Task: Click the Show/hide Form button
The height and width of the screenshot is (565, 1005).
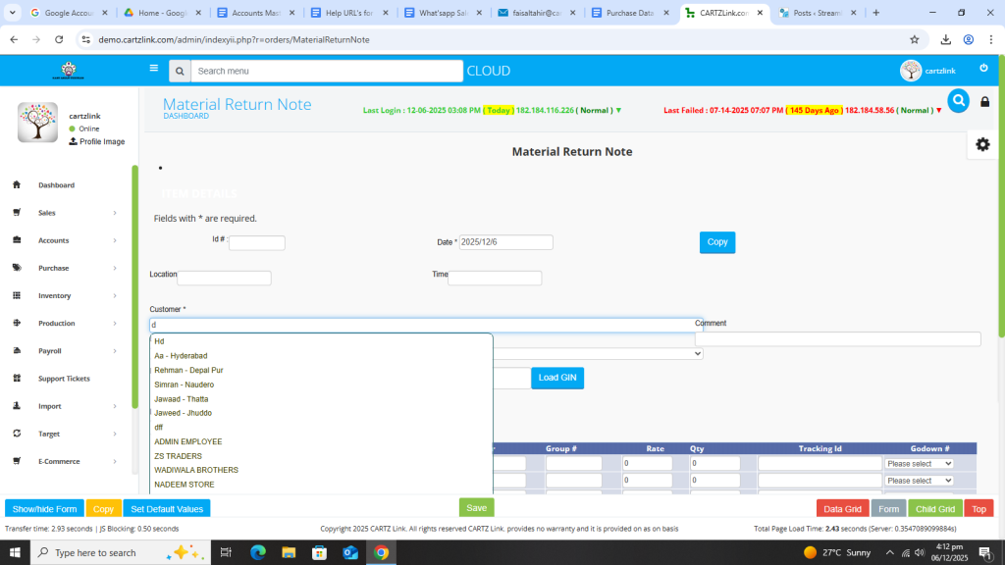Action: tap(44, 509)
